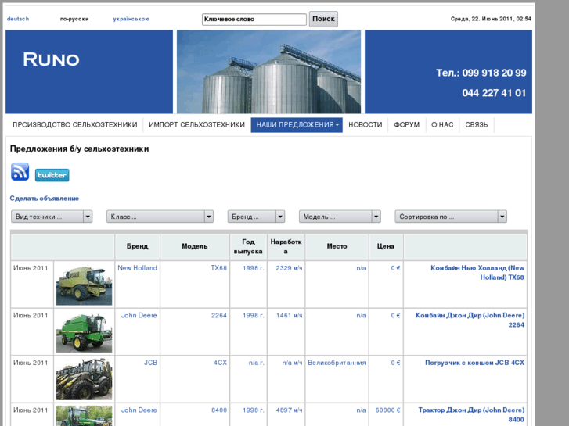Open the John Deere 2264 combine thumbnail
Viewport: 569px width, 426px height.
point(84,332)
